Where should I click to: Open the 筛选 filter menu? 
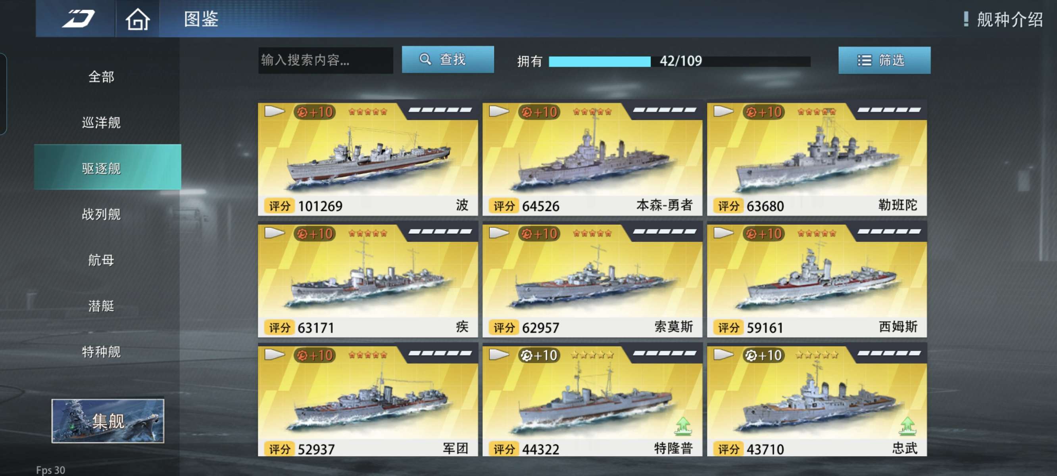point(884,60)
